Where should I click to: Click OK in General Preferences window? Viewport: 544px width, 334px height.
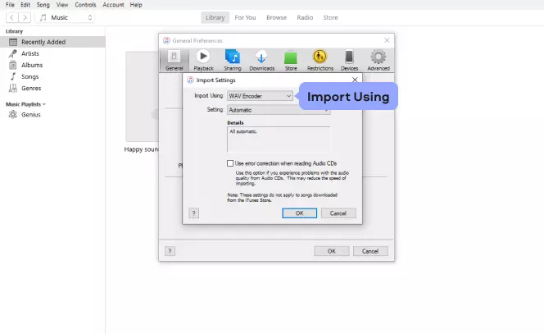tap(332, 251)
